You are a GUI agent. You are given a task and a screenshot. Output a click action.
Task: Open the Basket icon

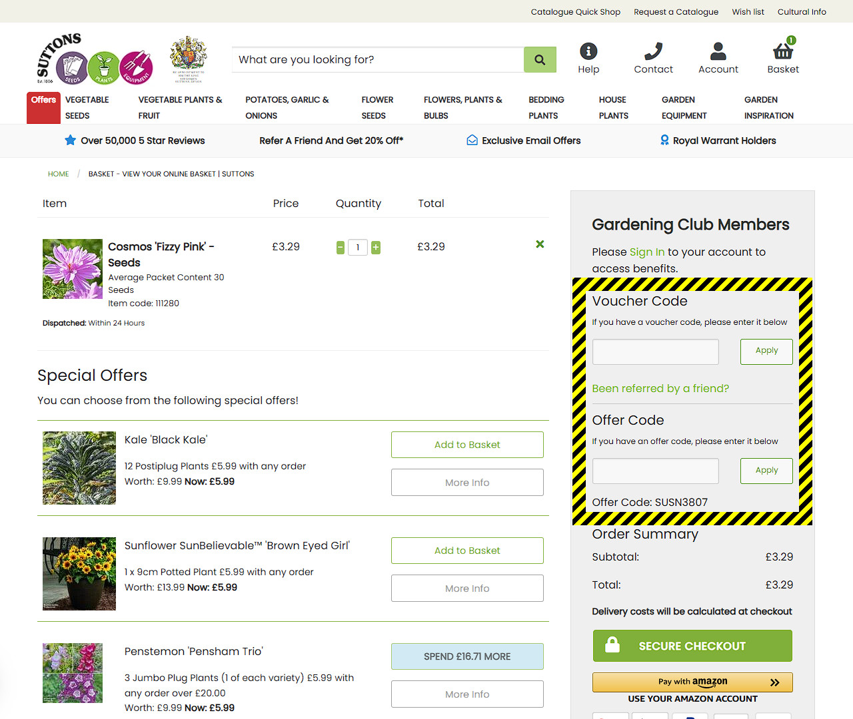[783, 50]
